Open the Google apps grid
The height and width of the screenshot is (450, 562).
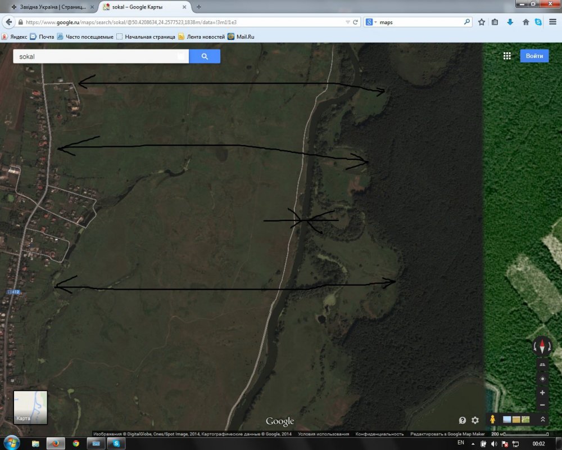point(507,56)
